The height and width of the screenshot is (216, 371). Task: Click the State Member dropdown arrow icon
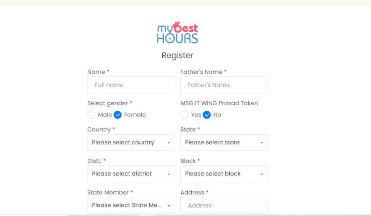pyautogui.click(x=168, y=206)
